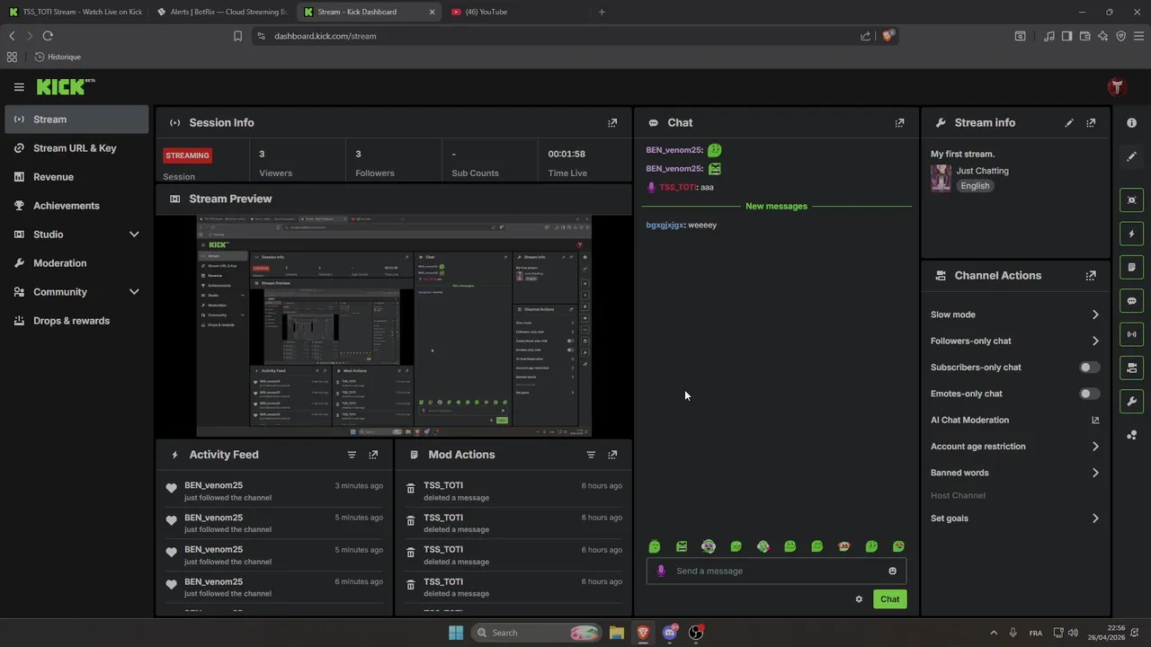Open chat settings gear icon

859,599
